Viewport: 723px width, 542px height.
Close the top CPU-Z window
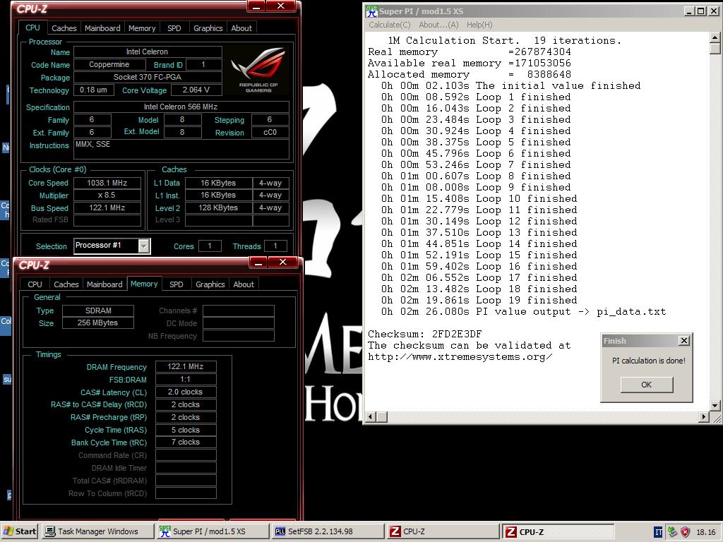click(281, 6)
